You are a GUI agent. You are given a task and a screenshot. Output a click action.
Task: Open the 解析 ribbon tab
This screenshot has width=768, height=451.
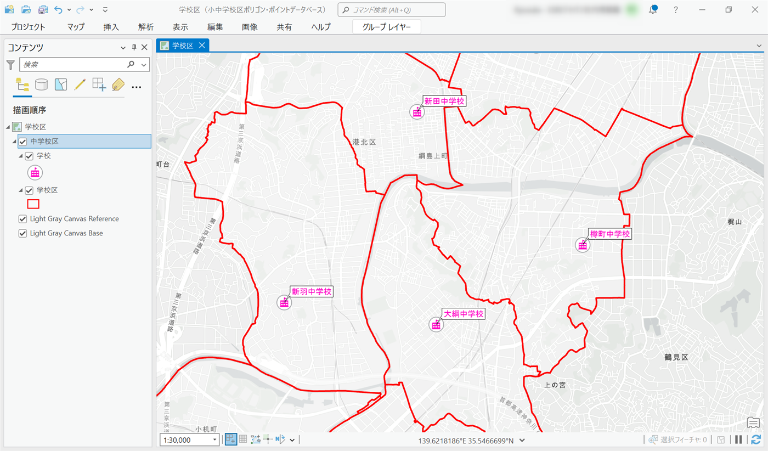tap(146, 27)
